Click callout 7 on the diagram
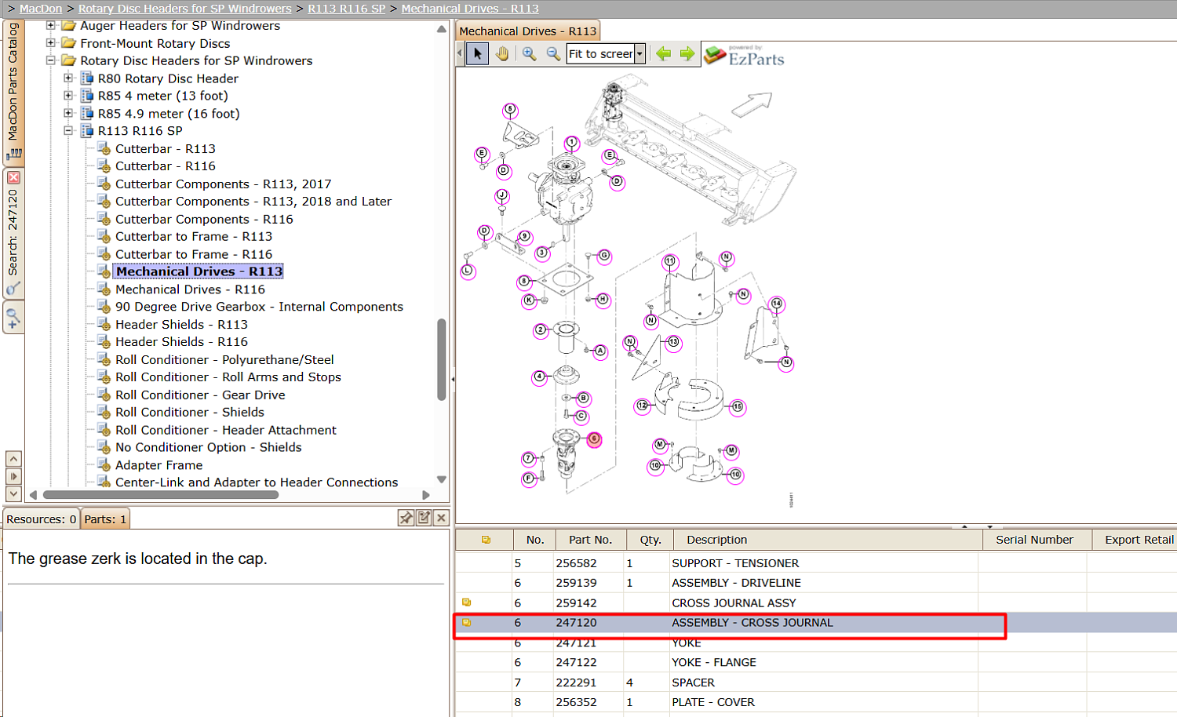 (528, 458)
